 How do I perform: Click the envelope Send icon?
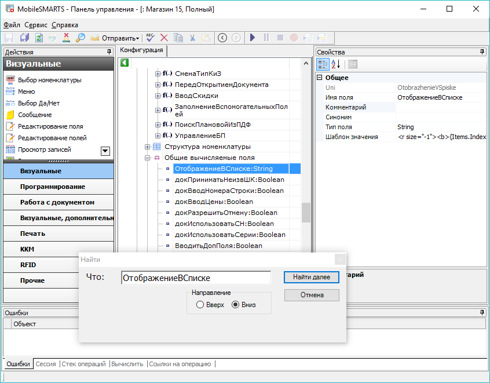click(94, 38)
